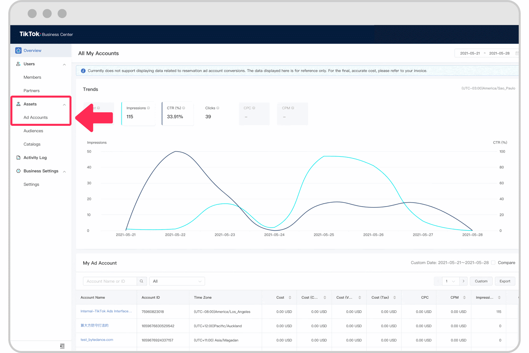
Task: Click the Custom button
Action: [481, 281]
